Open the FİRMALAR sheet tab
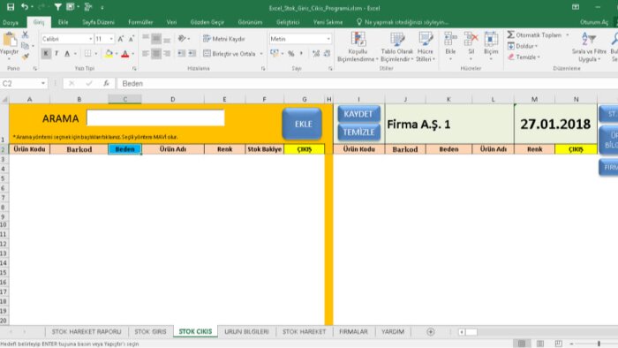 tap(353, 332)
